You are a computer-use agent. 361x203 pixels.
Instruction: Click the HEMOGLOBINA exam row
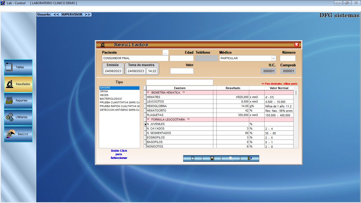[180, 106]
